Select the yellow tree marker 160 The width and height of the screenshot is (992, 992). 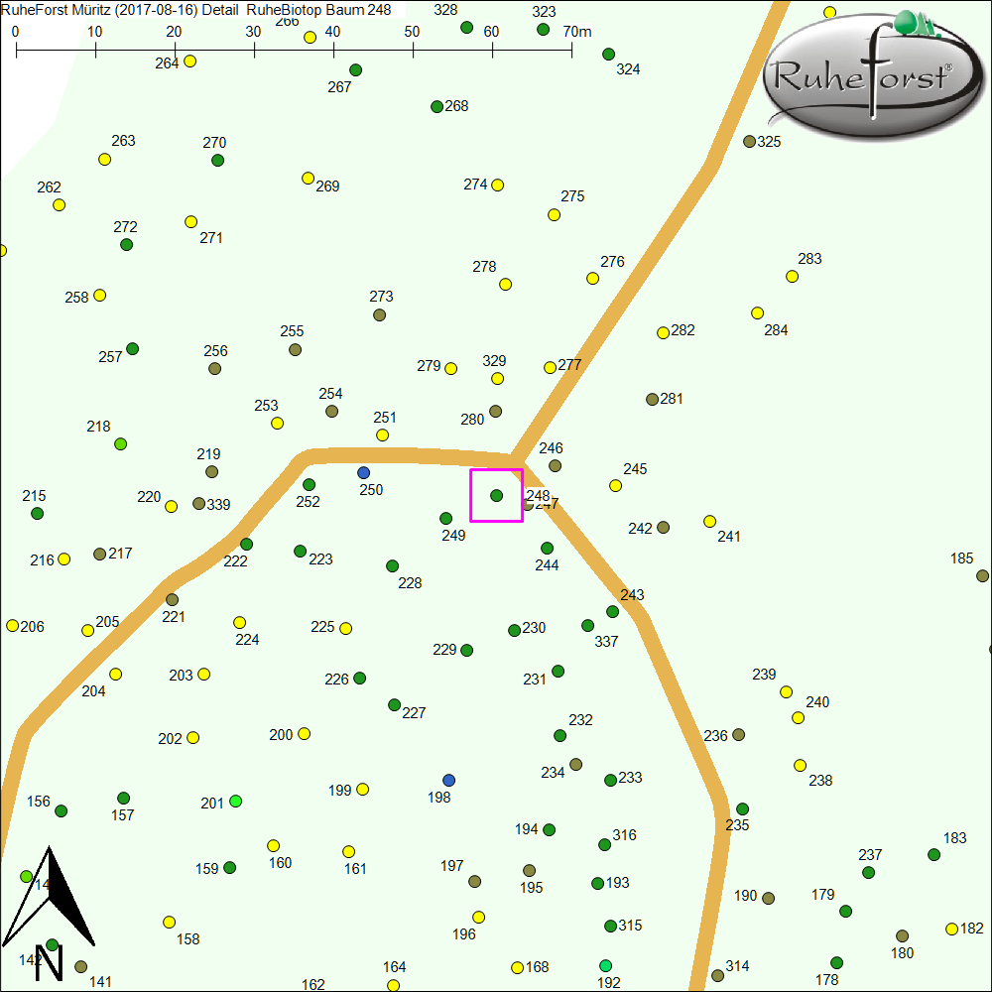tap(274, 846)
